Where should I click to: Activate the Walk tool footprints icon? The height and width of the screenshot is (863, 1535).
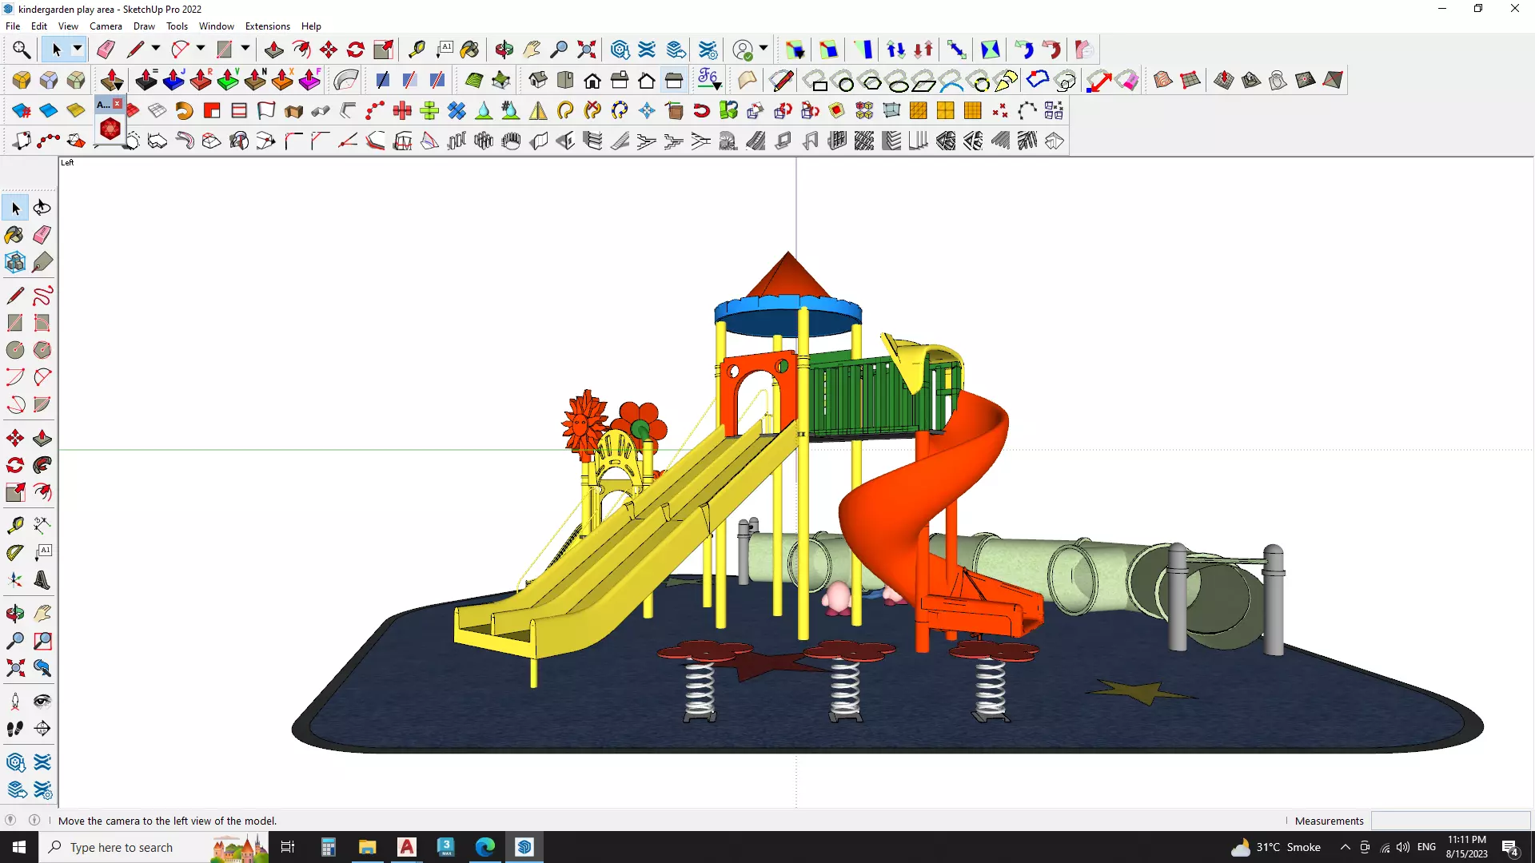(x=15, y=729)
